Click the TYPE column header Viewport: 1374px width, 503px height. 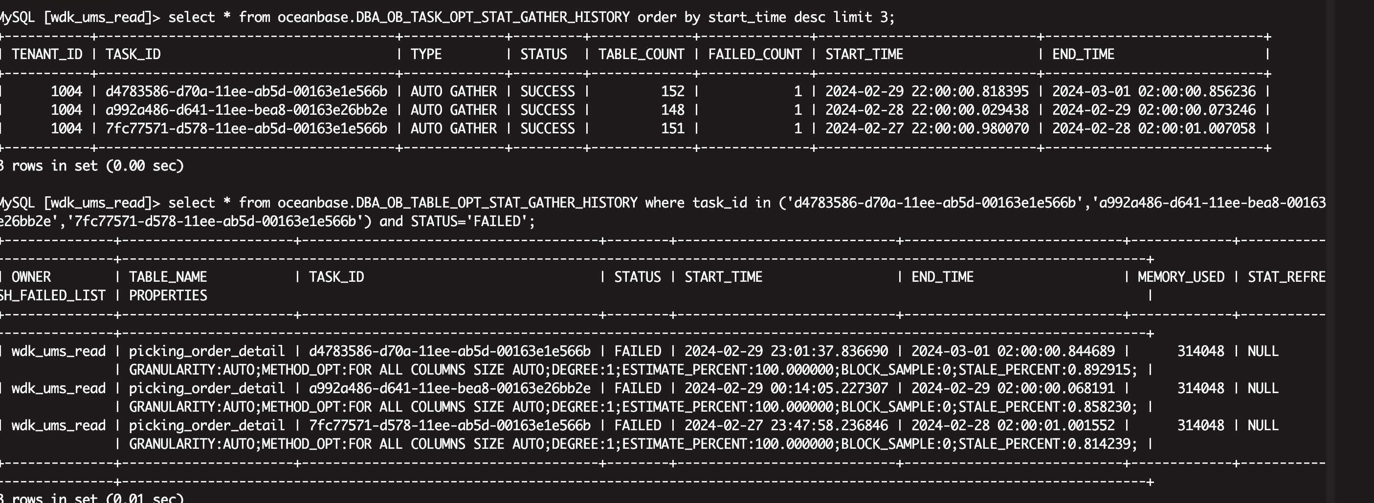click(x=425, y=54)
